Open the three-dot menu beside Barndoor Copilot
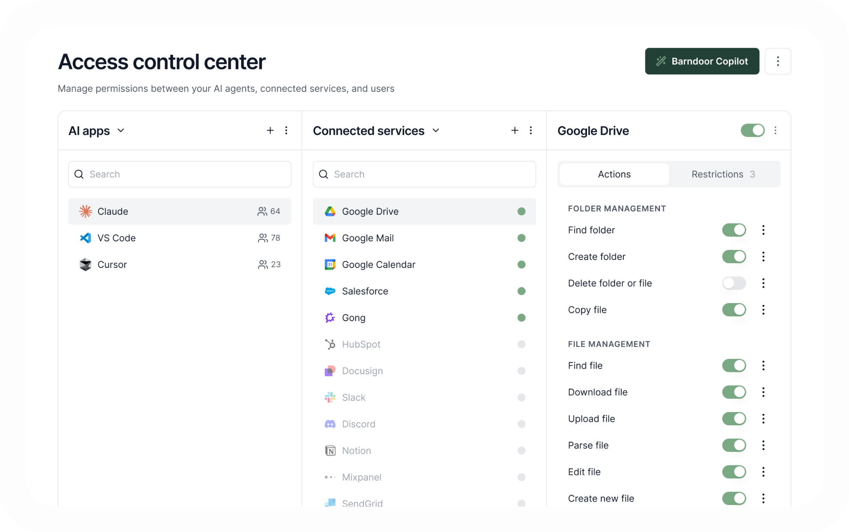The image size is (849, 532). click(x=778, y=61)
